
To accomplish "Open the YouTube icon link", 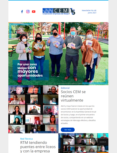I will 34,12.
